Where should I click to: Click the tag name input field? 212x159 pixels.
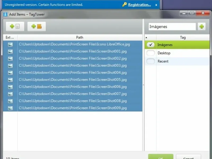(x=172, y=26)
